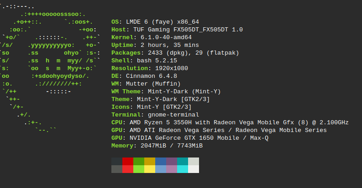Click the dark green color block in top row
Screen dimensions: 362x188
[139, 161]
